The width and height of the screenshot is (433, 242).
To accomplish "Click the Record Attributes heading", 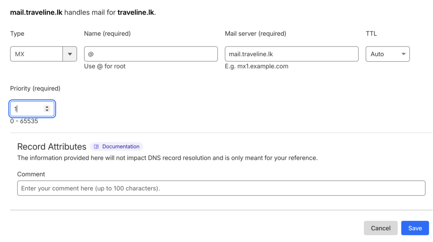I will point(52,146).
